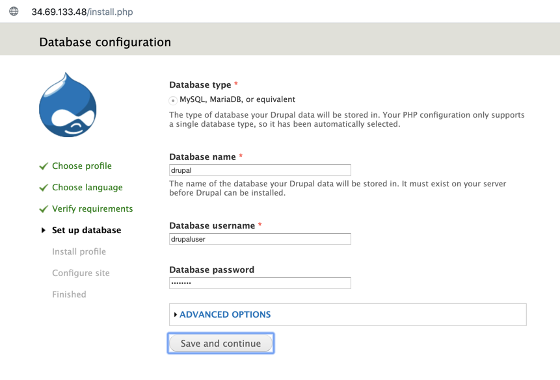Click into the Database password field
The width and height of the screenshot is (560, 380).
(x=260, y=283)
